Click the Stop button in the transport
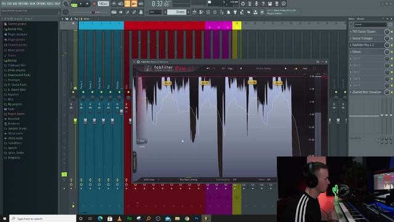 point(87,4)
